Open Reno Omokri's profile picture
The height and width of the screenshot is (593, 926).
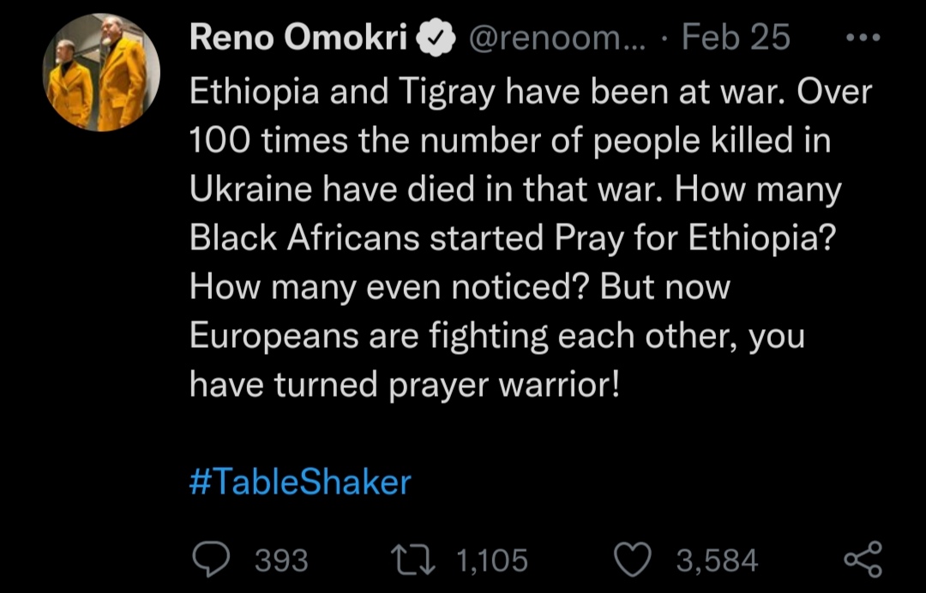pyautogui.click(x=102, y=74)
